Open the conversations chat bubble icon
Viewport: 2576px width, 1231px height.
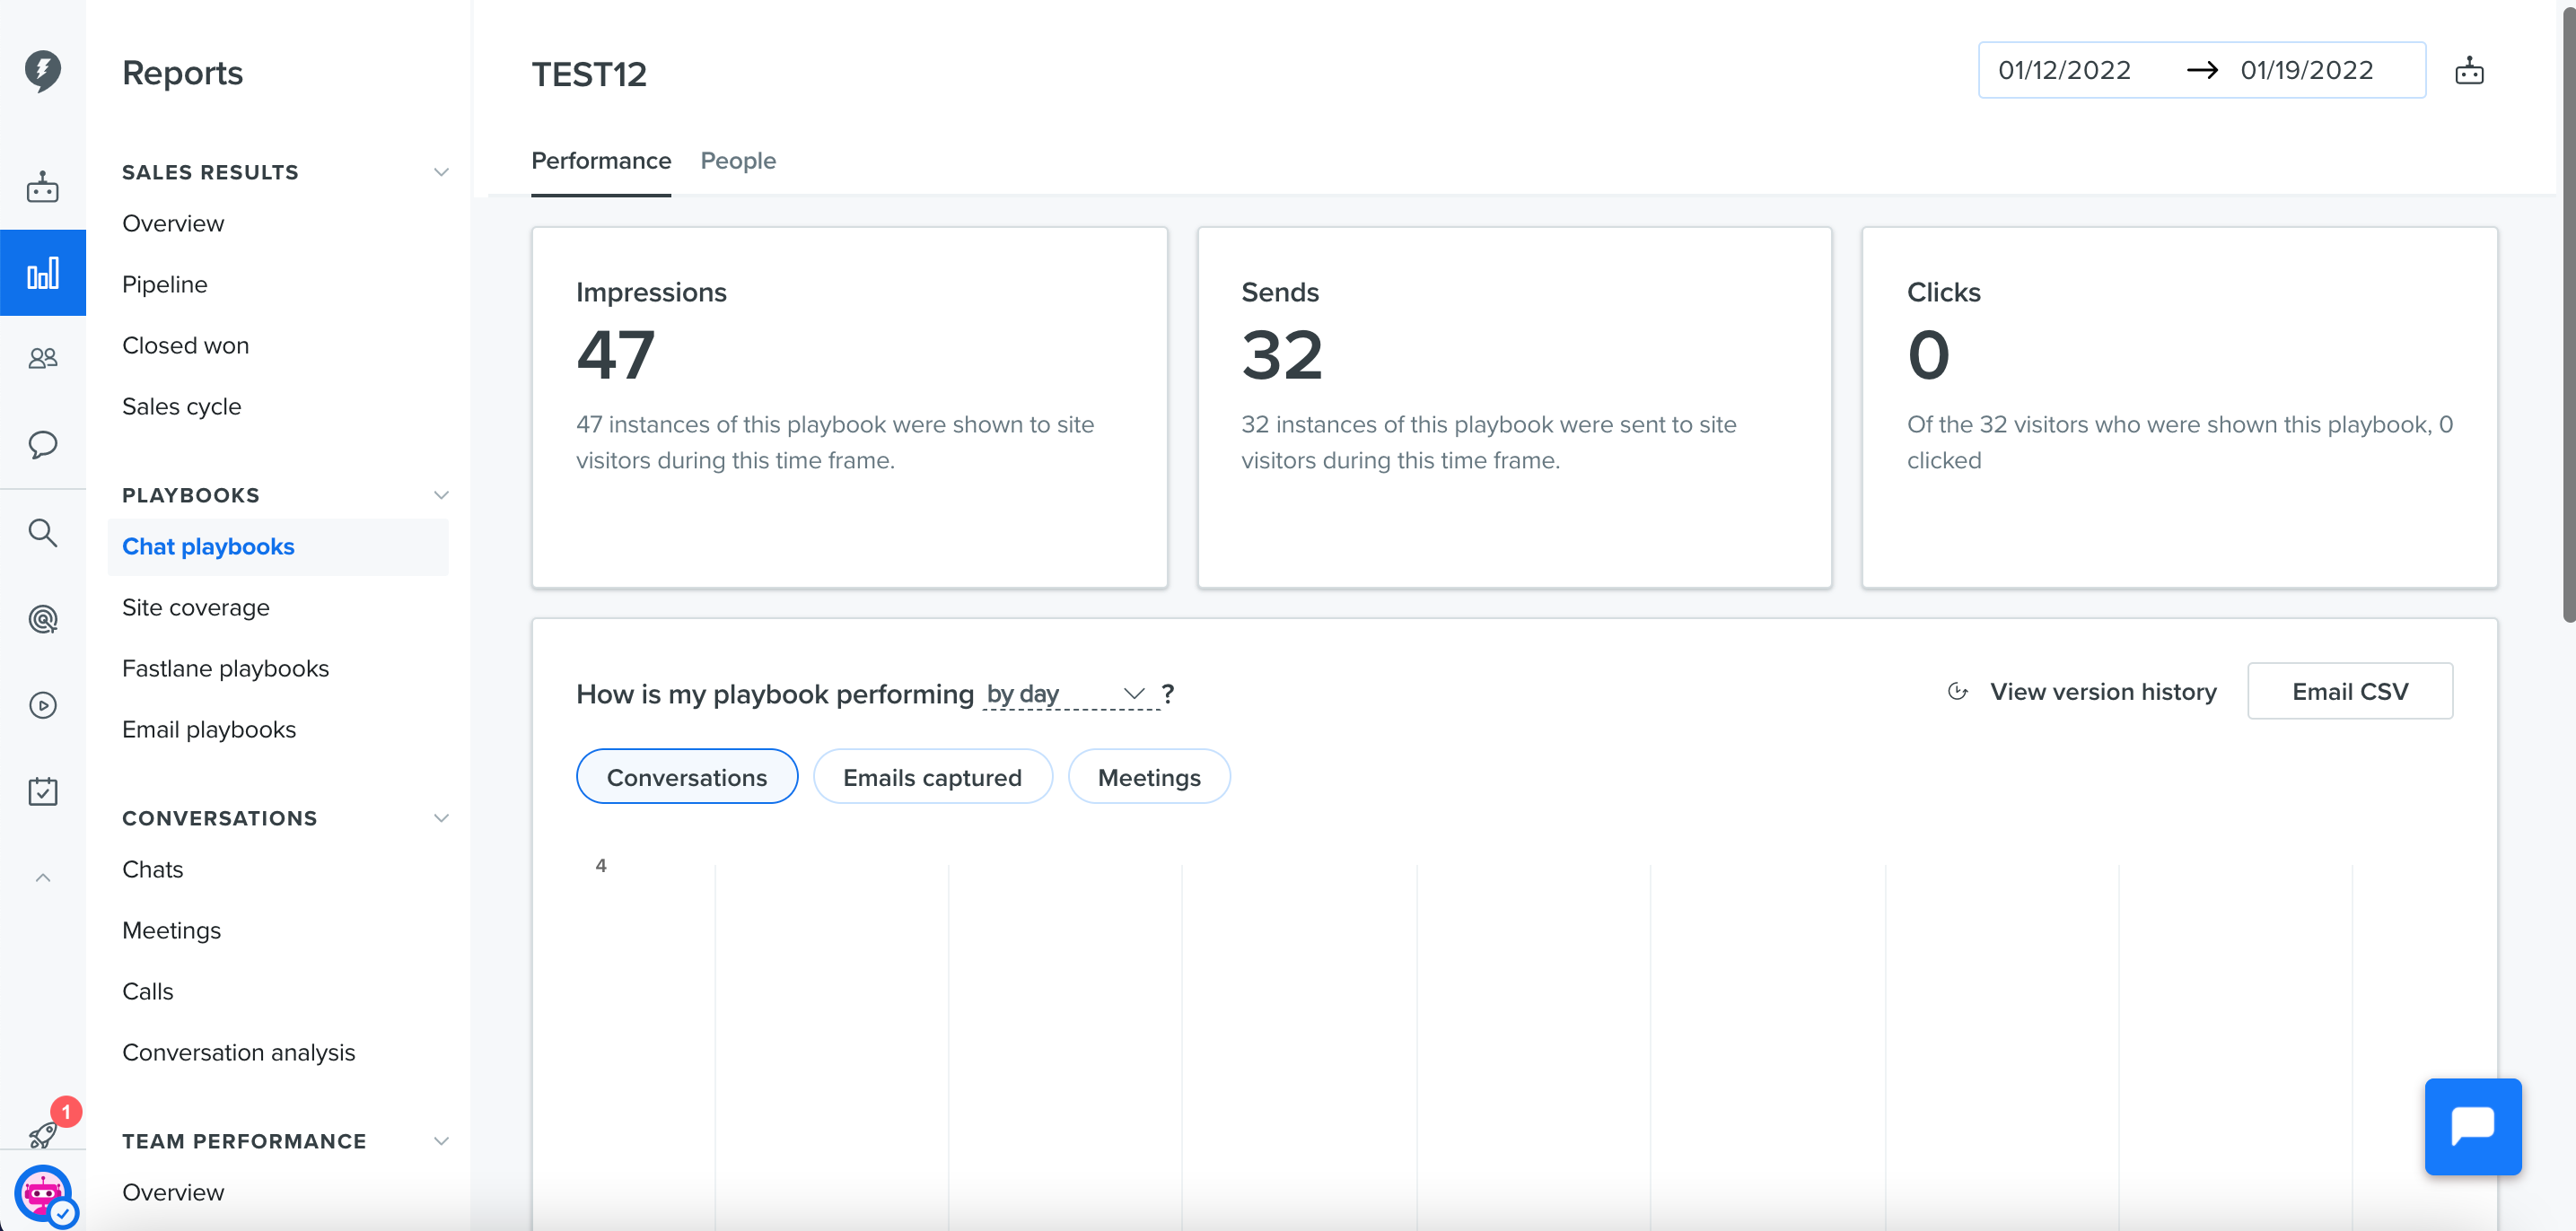coord(43,444)
